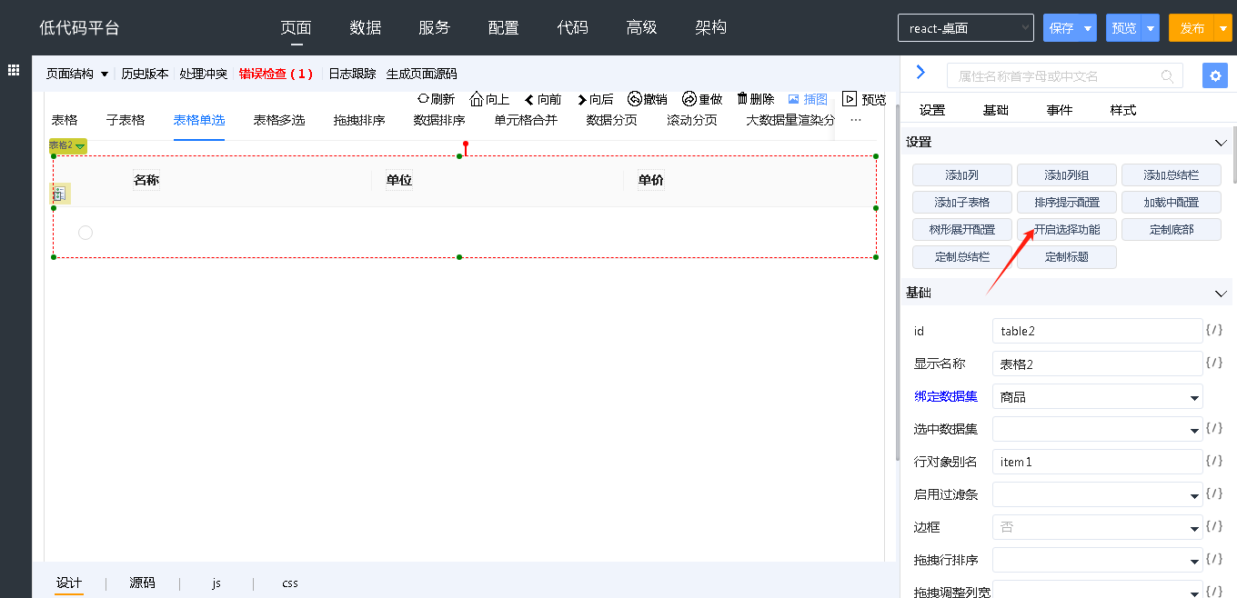This screenshot has height=598, width=1237.
Task: Click the blue gear settings button
Action: (1215, 75)
